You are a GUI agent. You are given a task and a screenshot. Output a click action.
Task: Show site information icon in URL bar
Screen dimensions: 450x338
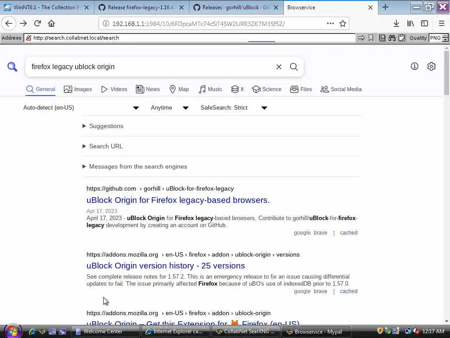pos(106,24)
